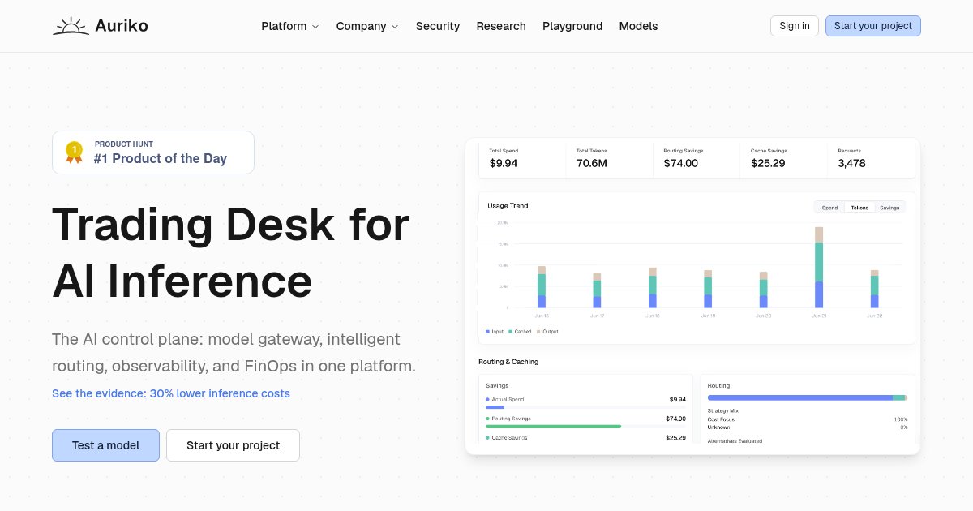
Task: Select the Tokens tab in Usage Trend
Action: point(859,208)
